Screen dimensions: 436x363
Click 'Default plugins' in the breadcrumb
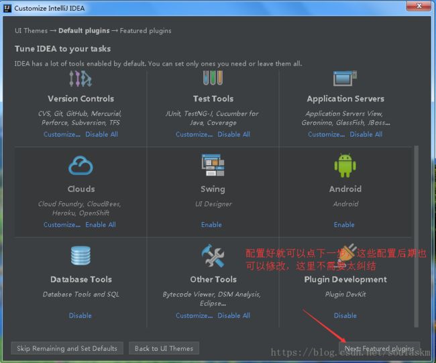(84, 31)
